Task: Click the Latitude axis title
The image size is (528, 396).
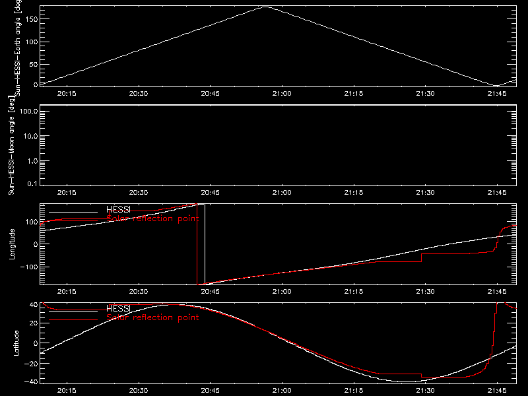Action: (x=16, y=343)
